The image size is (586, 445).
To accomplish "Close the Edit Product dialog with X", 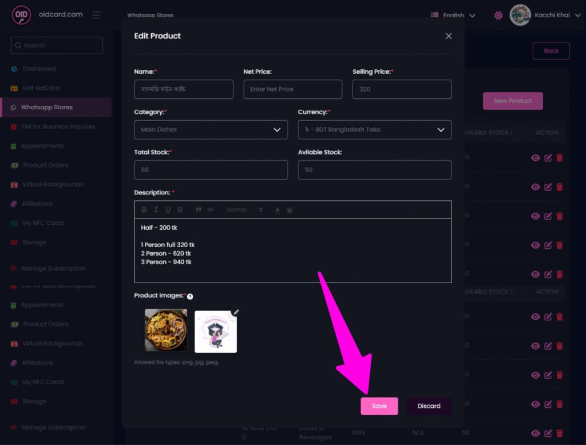I will tap(449, 36).
